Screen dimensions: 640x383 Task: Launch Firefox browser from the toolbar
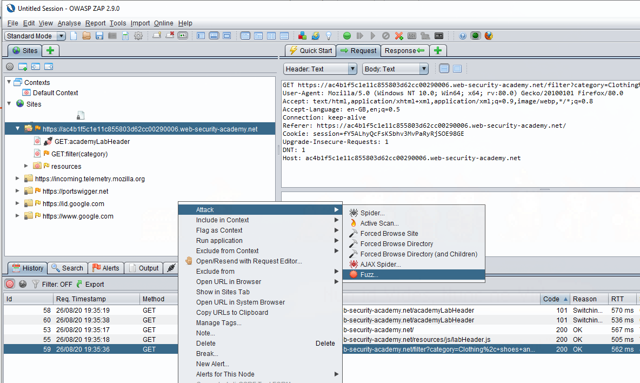tap(489, 36)
